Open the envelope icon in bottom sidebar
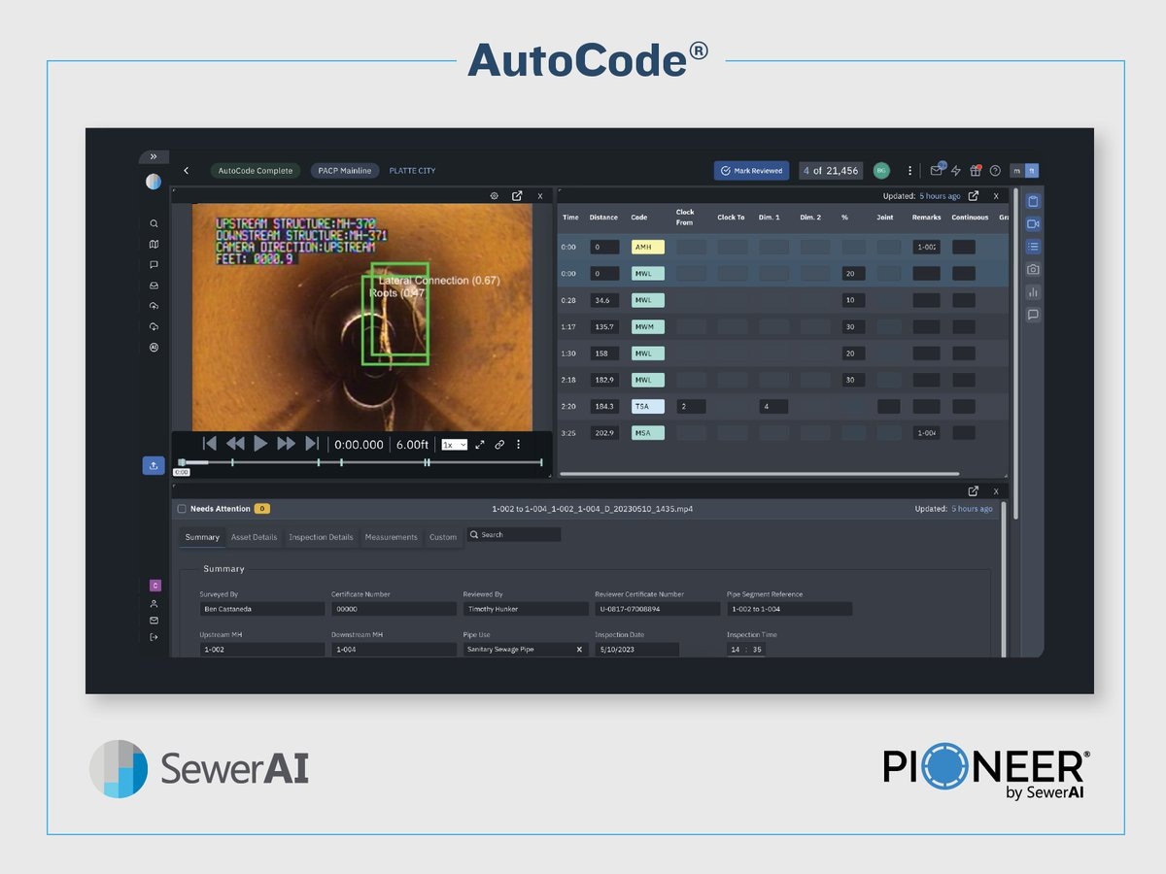This screenshot has height=874, width=1166. click(x=154, y=621)
